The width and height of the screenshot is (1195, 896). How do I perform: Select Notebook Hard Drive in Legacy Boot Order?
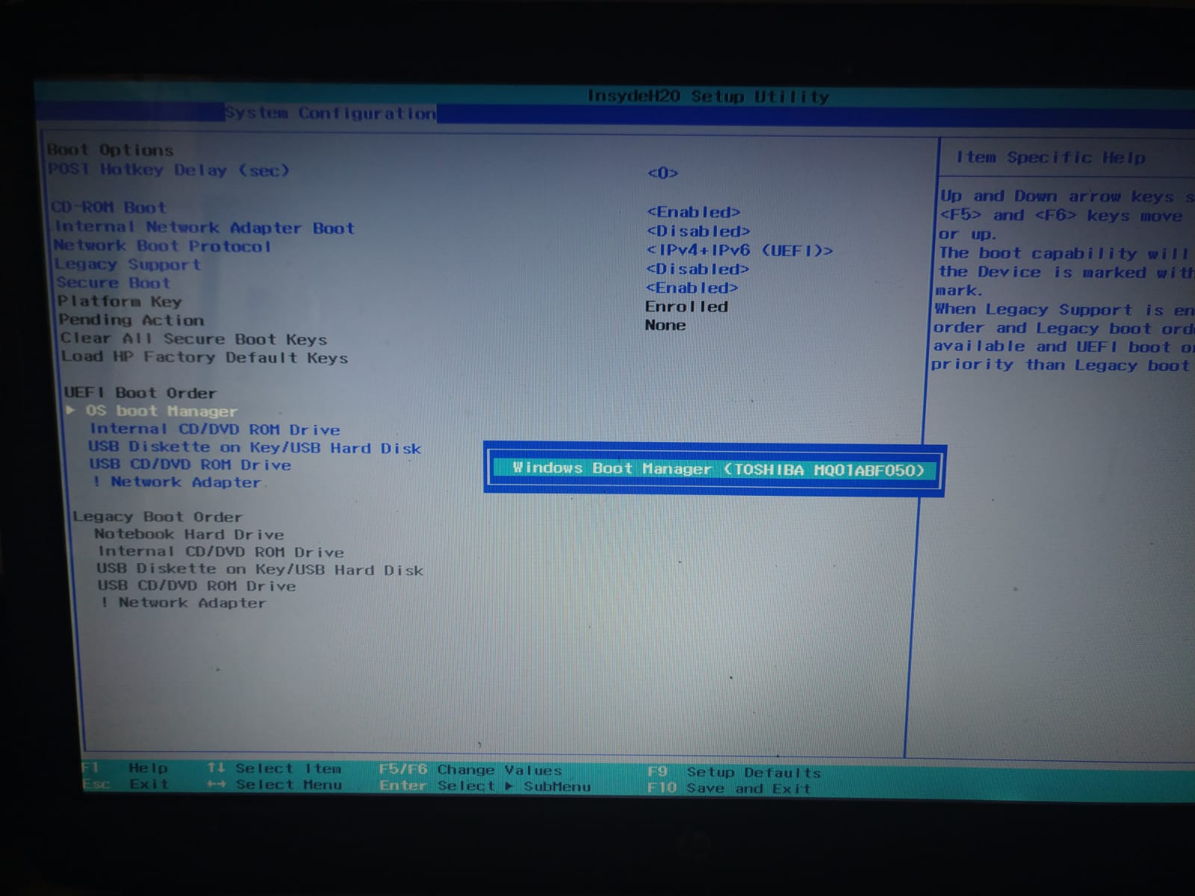click(189, 535)
